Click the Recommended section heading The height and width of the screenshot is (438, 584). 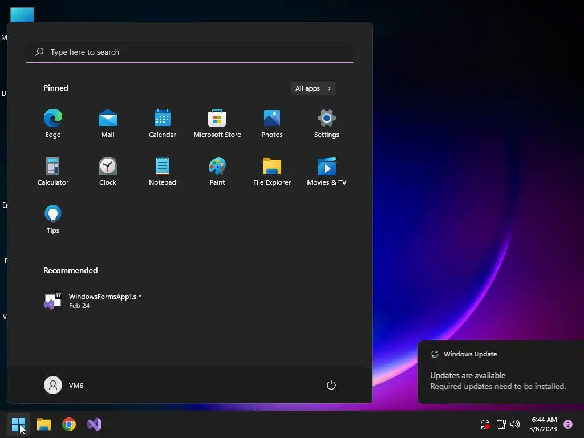[x=70, y=270]
